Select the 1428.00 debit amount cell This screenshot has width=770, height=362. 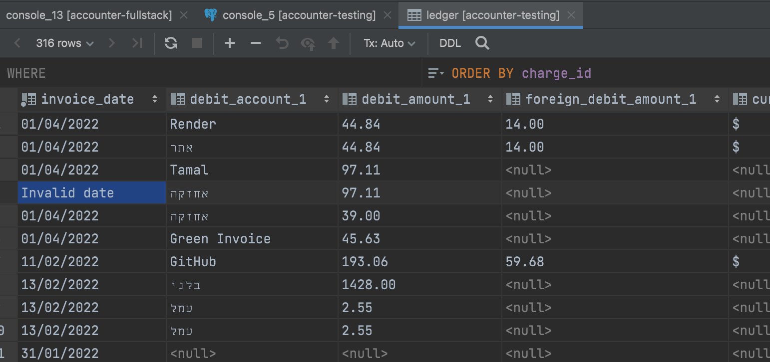(x=420, y=285)
